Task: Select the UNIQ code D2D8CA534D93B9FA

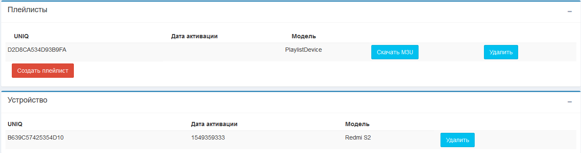Action: pyautogui.click(x=37, y=50)
